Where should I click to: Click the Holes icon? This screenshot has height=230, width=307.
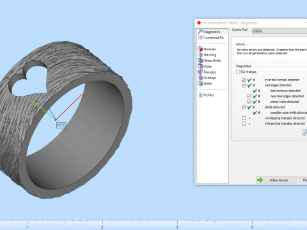(x=200, y=66)
